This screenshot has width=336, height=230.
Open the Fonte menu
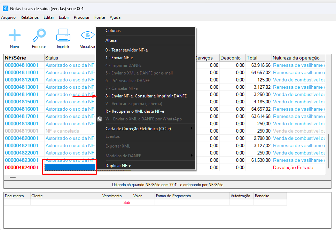tap(100, 17)
